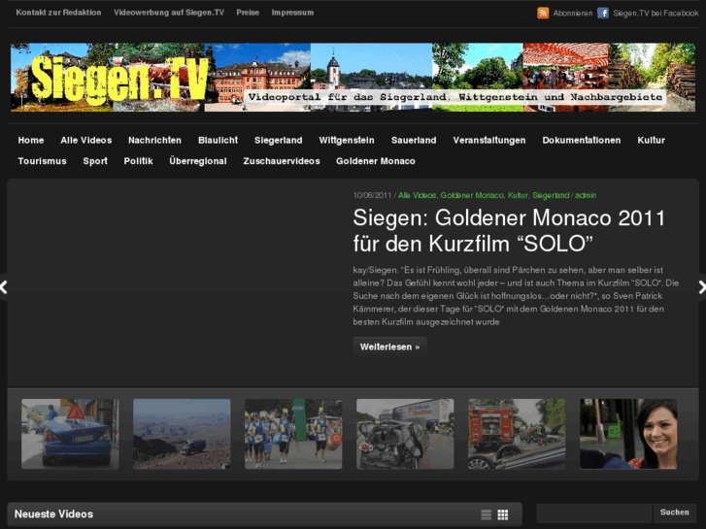Show the previous featured slide arrow
Viewport: 706px width, 529px height.
pos(3,287)
